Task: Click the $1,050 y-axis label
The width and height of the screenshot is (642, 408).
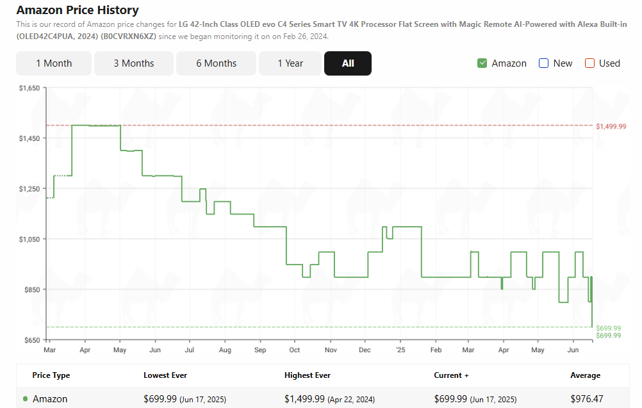Action: 29,239
